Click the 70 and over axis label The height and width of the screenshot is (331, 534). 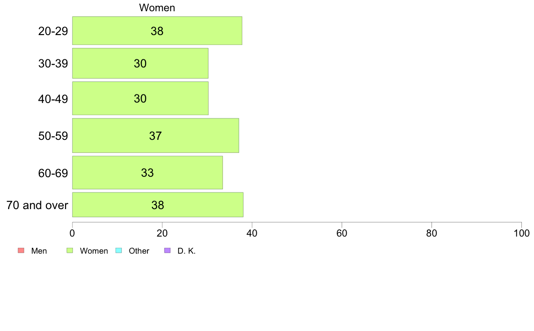pyautogui.click(x=37, y=205)
